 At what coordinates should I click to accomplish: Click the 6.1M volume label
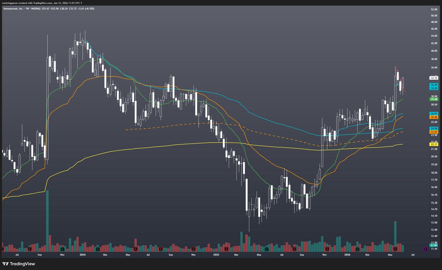pos(434,245)
